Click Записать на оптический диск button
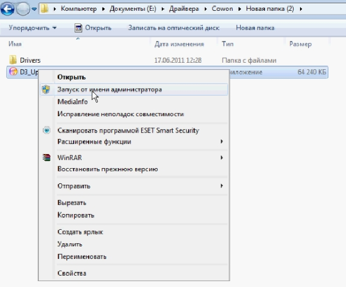Screen dimensions: 346x287 (169, 28)
